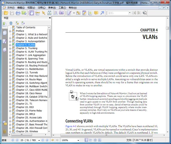Enable single page layout mode
Screen dimensions: 171x144
86,140
